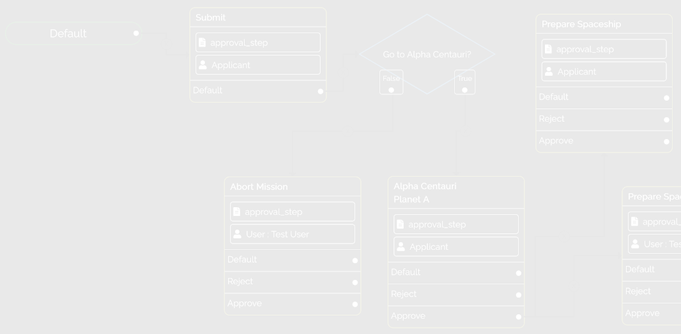This screenshot has width=681, height=334.
Task: Click the Reject port of Abort Mission
Action: click(355, 282)
